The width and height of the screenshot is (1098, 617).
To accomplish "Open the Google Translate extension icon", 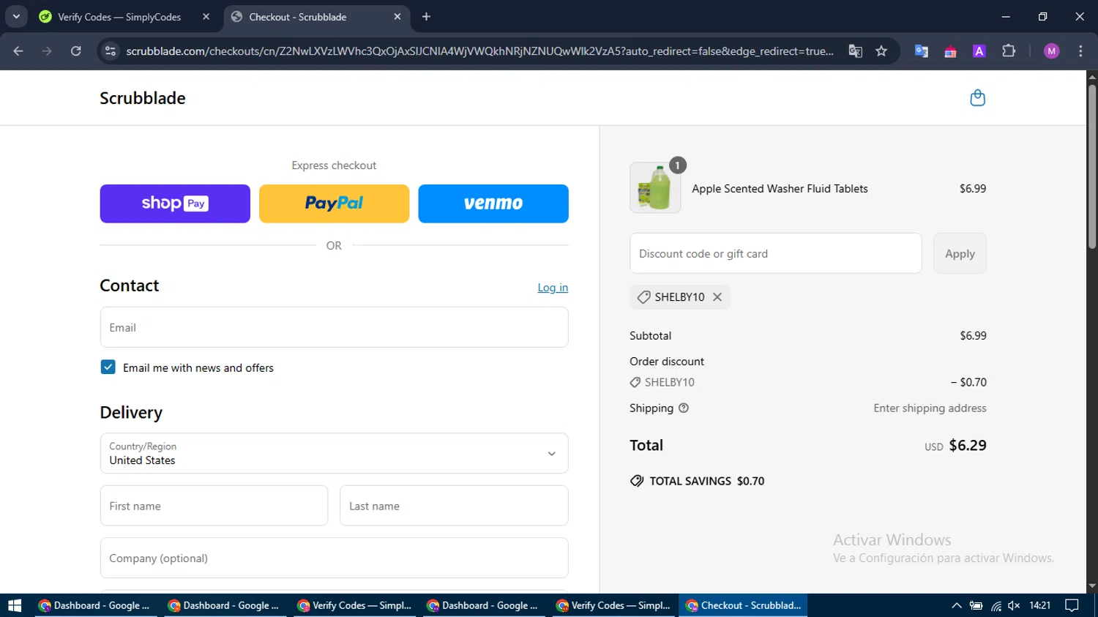I will [x=922, y=51].
